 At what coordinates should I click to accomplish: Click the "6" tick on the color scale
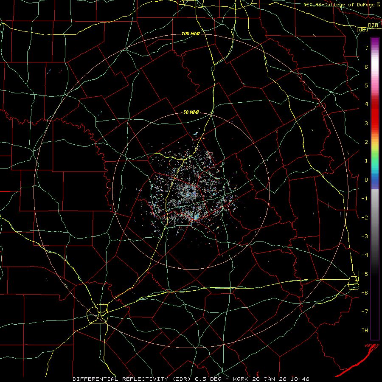366,67
